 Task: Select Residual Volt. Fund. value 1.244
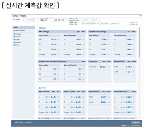pyautogui.click(x=129, y=72)
